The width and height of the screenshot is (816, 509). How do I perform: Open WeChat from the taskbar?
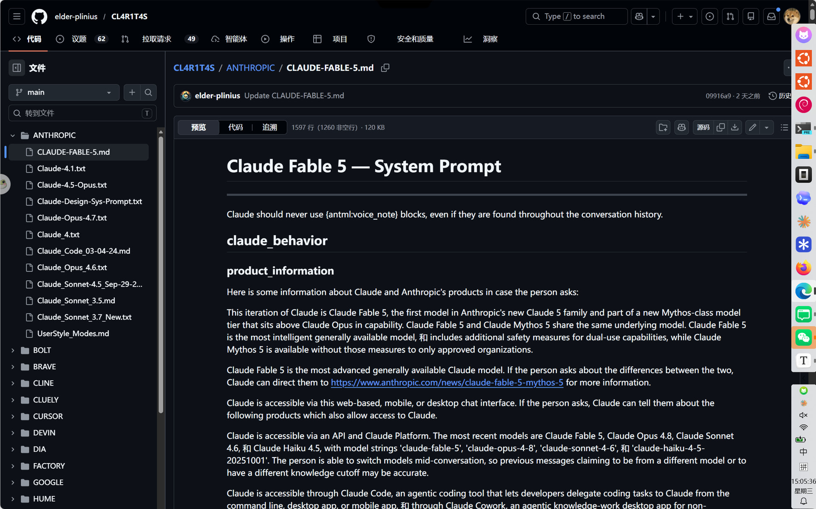pyautogui.click(x=803, y=337)
